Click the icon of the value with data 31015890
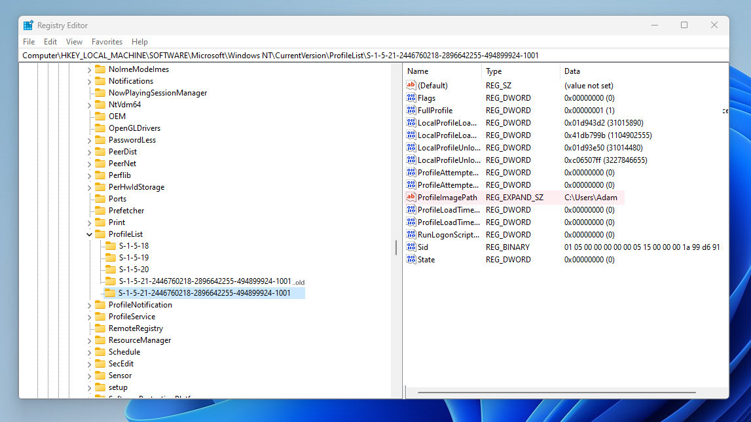Image resolution: width=751 pixels, height=422 pixels. point(411,122)
